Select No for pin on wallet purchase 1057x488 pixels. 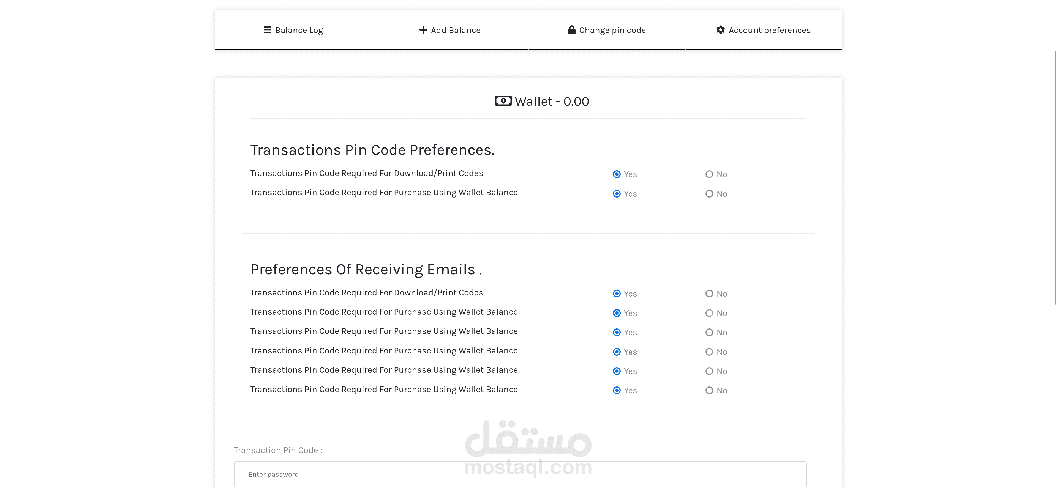click(709, 194)
